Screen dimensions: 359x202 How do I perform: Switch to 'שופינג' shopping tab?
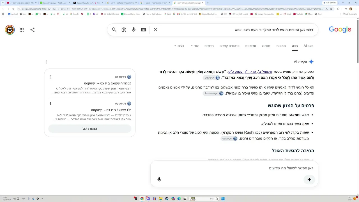coord(266,46)
